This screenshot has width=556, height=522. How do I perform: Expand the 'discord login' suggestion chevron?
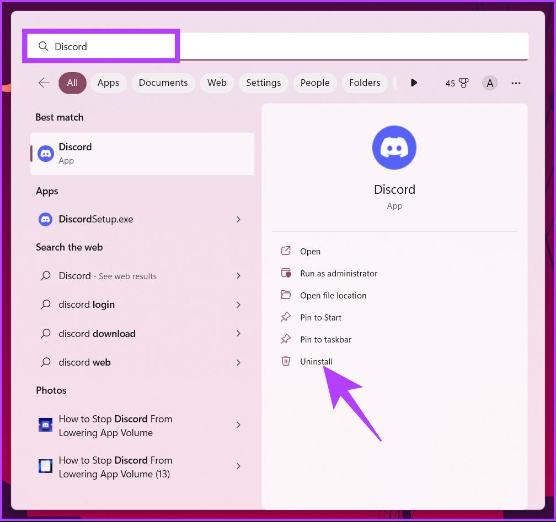pyautogui.click(x=238, y=304)
